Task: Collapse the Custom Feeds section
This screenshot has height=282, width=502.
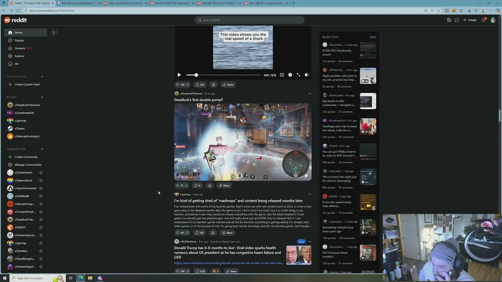Action: 42,77
